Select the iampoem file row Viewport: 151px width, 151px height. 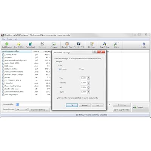pos(26,57)
